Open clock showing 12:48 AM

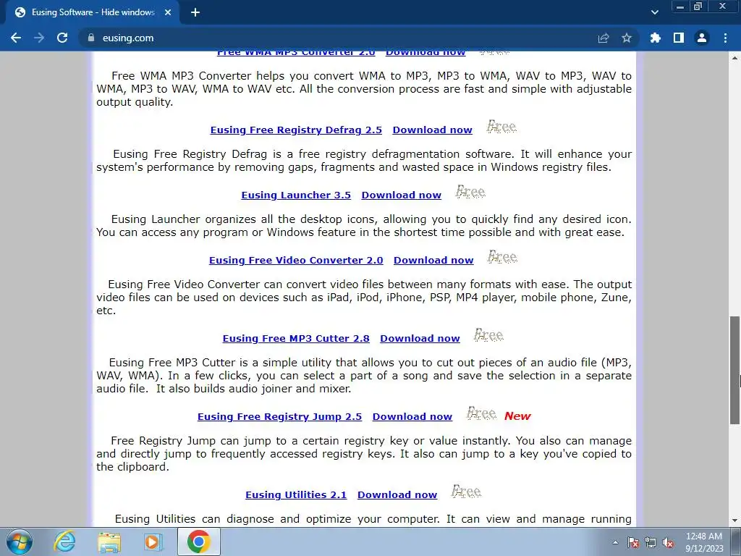tap(704, 542)
